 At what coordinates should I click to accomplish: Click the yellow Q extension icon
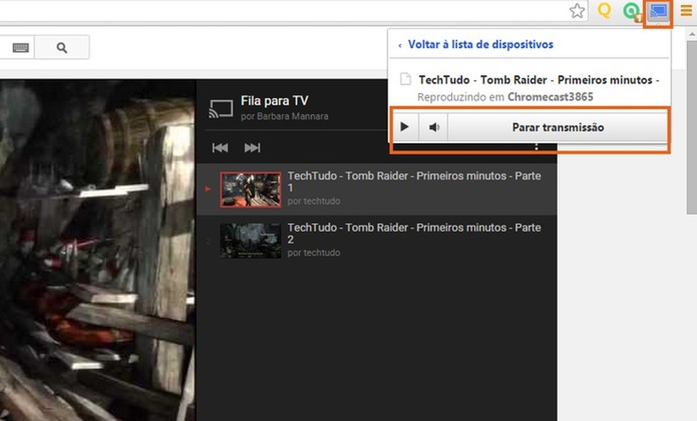[x=604, y=10]
